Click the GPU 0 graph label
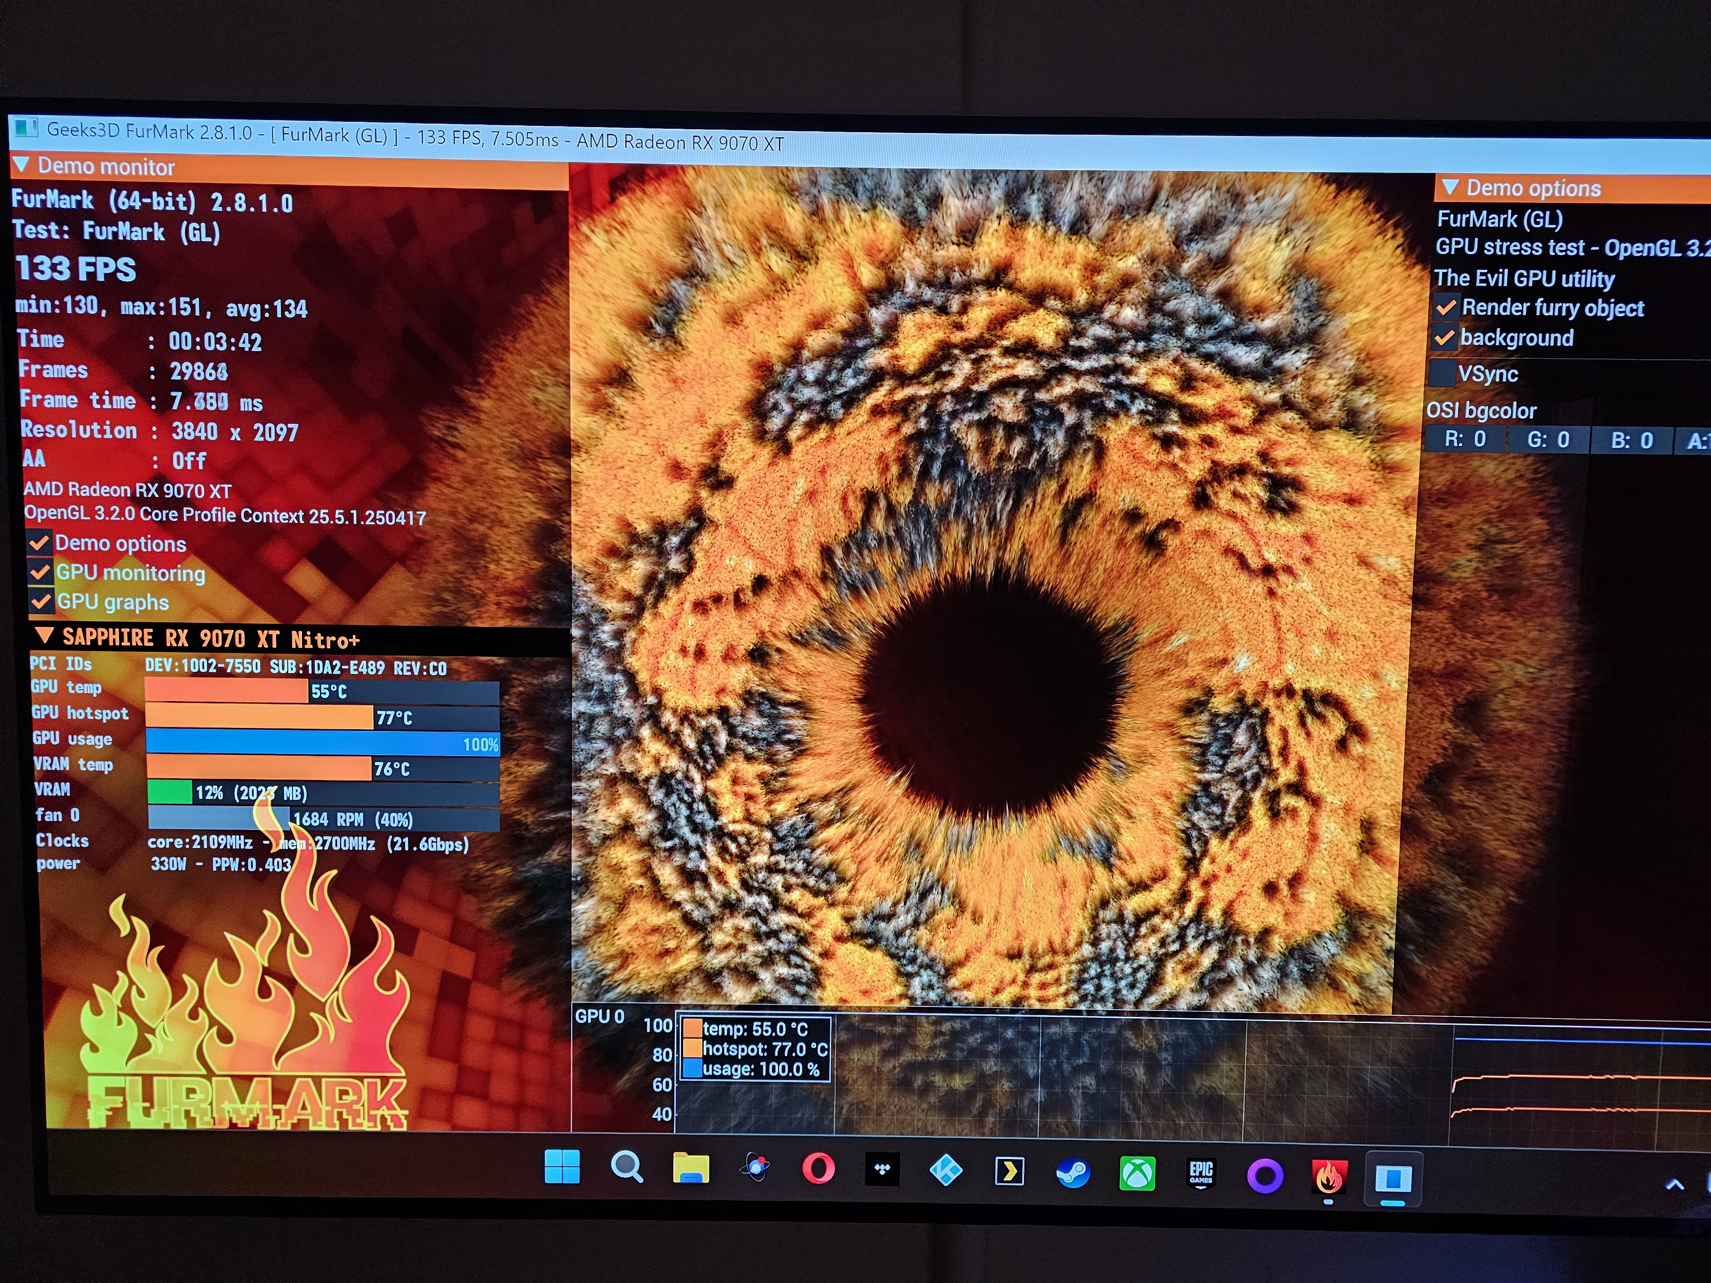Viewport: 1711px width, 1283px height. click(599, 1016)
